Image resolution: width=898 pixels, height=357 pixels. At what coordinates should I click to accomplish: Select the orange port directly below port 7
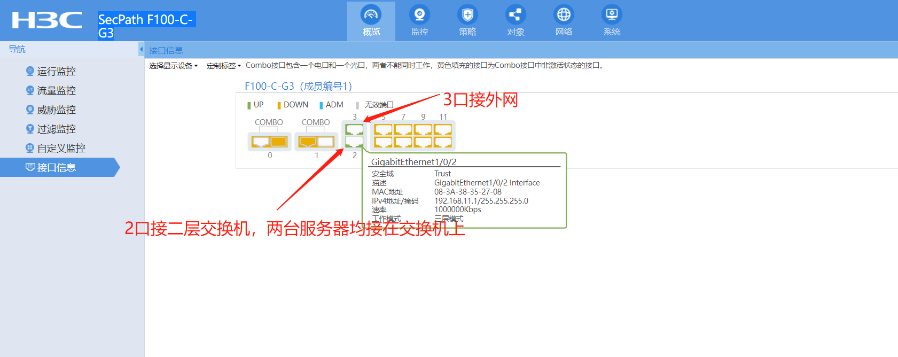coord(403,142)
